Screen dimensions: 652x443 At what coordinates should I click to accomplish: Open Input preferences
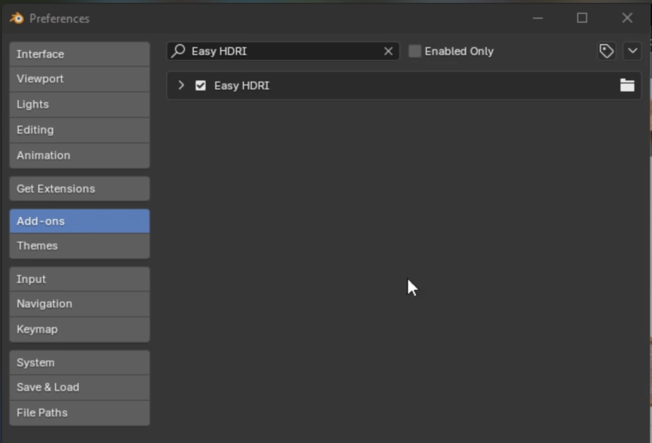tap(79, 279)
